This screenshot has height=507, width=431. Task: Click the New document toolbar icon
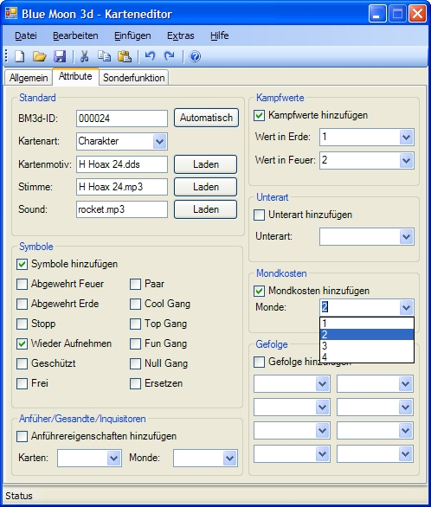point(20,56)
